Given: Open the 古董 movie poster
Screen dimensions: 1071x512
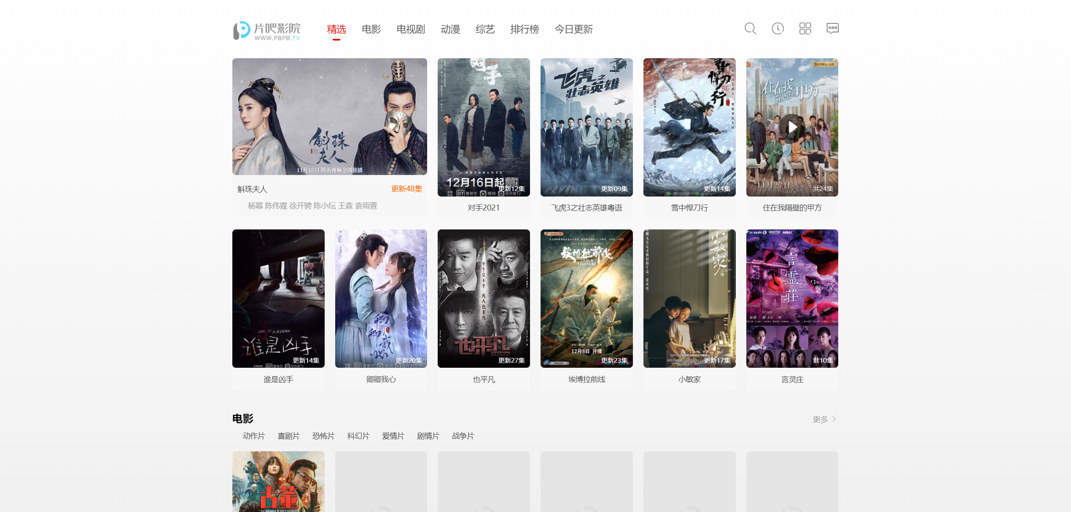Looking at the screenshot, I should pos(278,482).
